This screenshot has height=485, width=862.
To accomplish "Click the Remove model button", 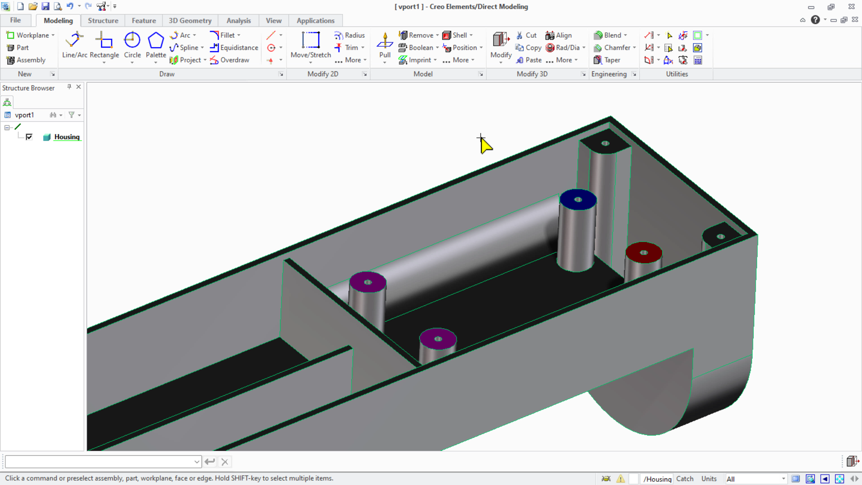I will tap(416, 35).
